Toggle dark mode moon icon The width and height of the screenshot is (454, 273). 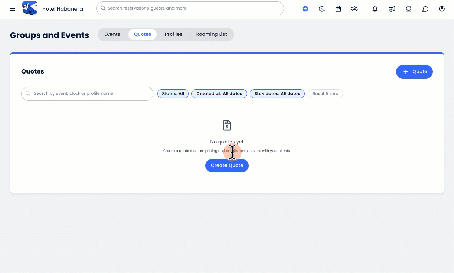pyautogui.click(x=322, y=9)
